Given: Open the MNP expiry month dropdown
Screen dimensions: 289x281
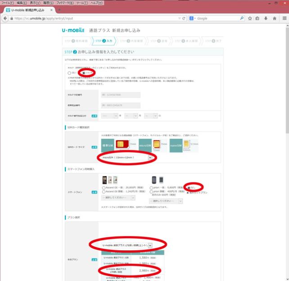Looking at the screenshot, I should click(131, 116).
